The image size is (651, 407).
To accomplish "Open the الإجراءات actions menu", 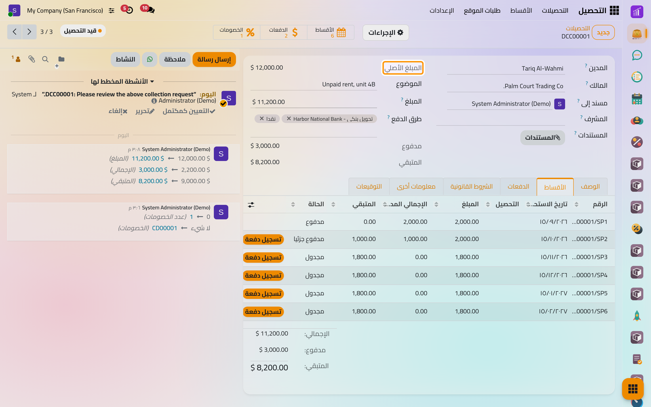I will [x=386, y=33].
